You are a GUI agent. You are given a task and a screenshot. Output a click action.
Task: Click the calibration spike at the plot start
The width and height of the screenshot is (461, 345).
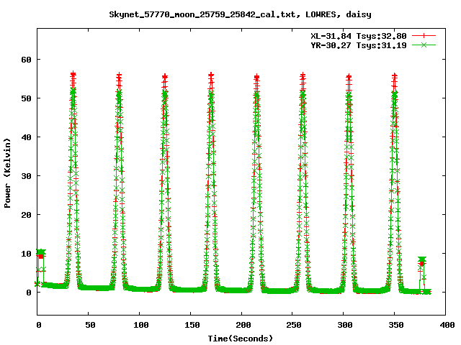(41, 253)
